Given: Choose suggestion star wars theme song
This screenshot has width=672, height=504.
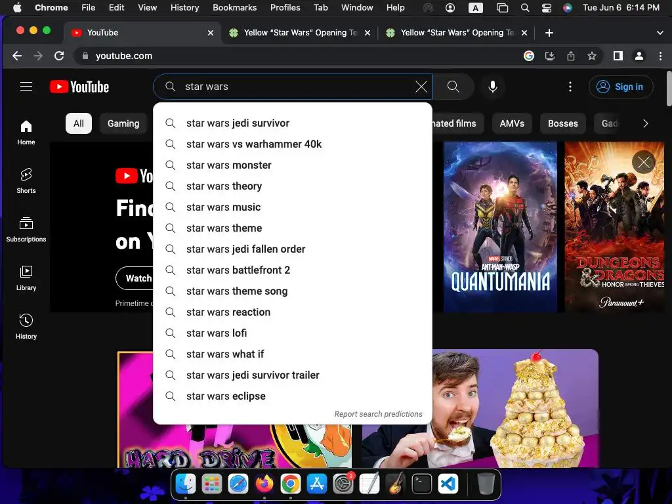Looking at the screenshot, I should point(292,291).
